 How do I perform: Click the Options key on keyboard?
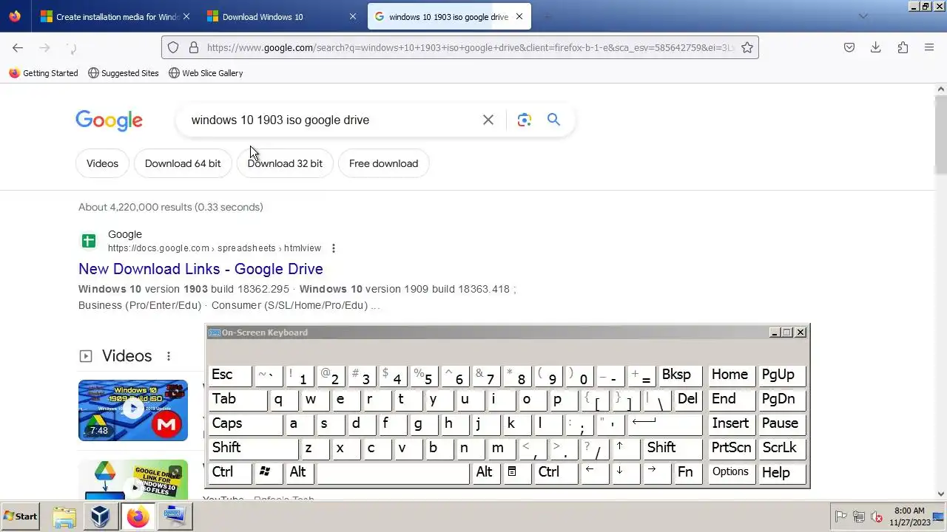coord(732,473)
